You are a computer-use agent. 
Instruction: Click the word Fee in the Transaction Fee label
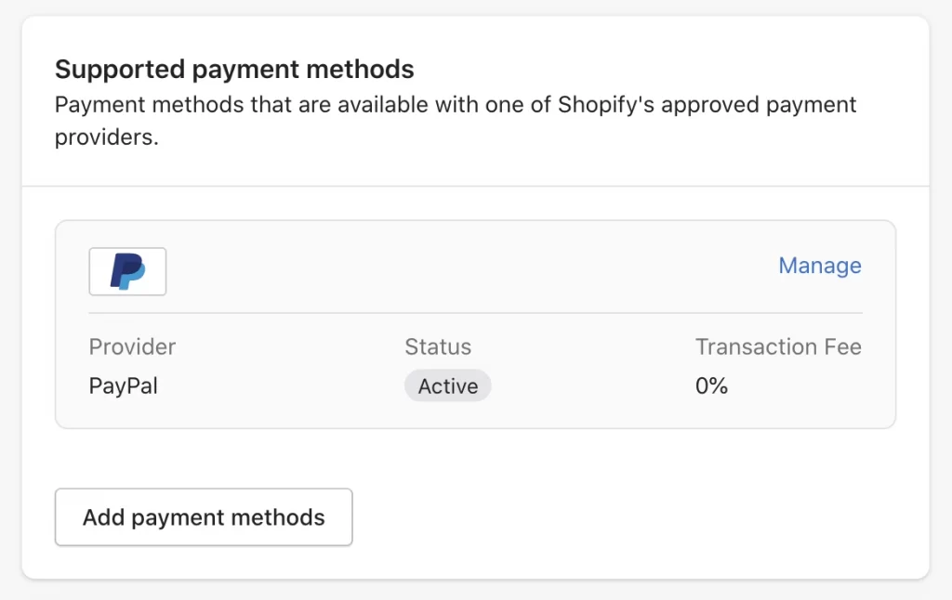[842, 346]
